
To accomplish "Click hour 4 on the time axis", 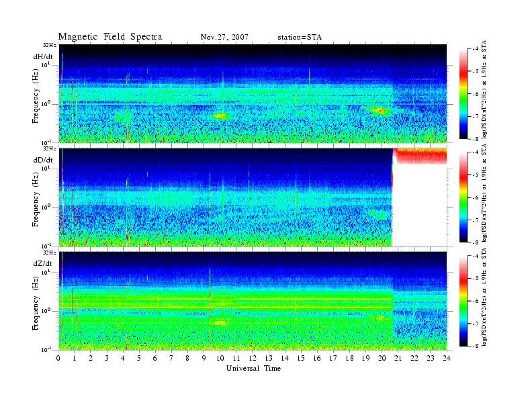I will click(x=123, y=358).
